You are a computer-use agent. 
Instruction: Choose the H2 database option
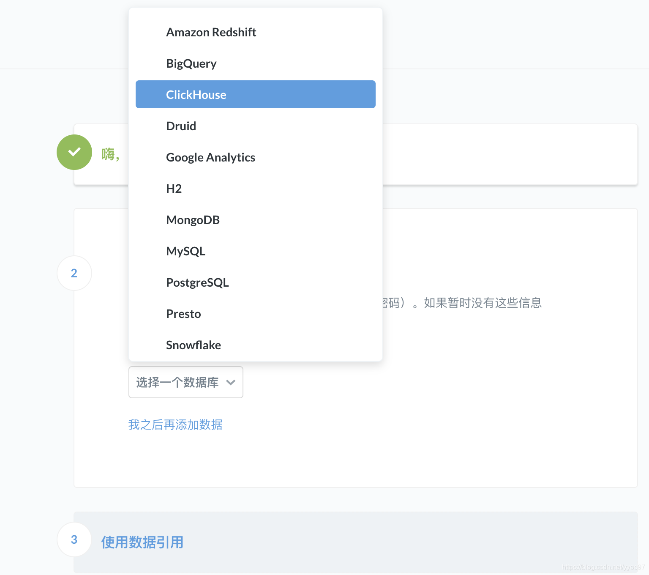255,189
